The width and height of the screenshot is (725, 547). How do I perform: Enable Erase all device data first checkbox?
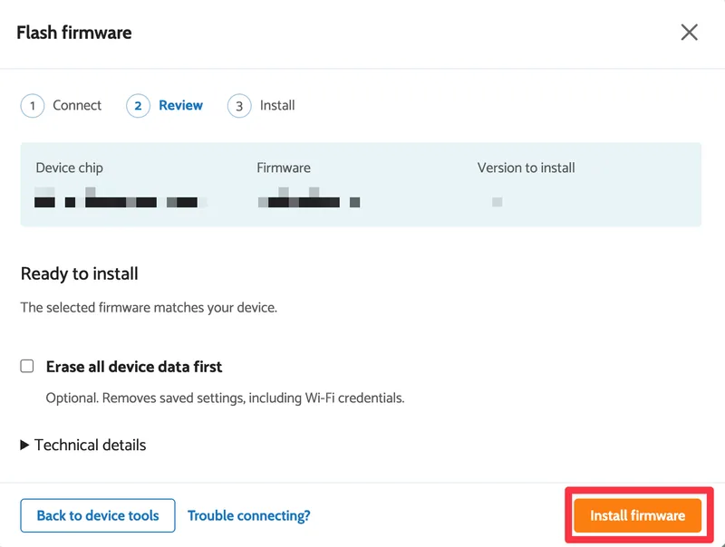point(27,367)
